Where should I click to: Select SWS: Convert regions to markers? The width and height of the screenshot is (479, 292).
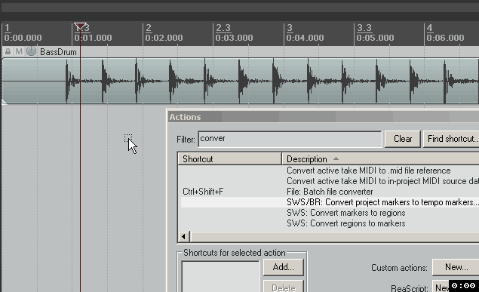tap(345, 223)
